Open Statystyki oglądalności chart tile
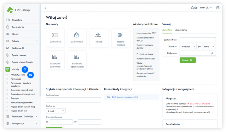226x132 pixels. (x=77, y=60)
